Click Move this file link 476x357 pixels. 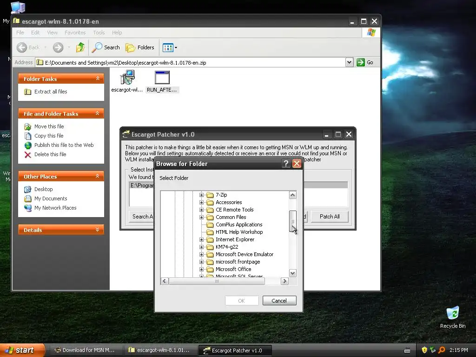coord(49,126)
